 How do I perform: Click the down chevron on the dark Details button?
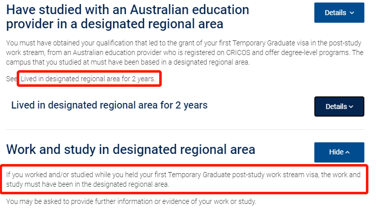click(351, 106)
